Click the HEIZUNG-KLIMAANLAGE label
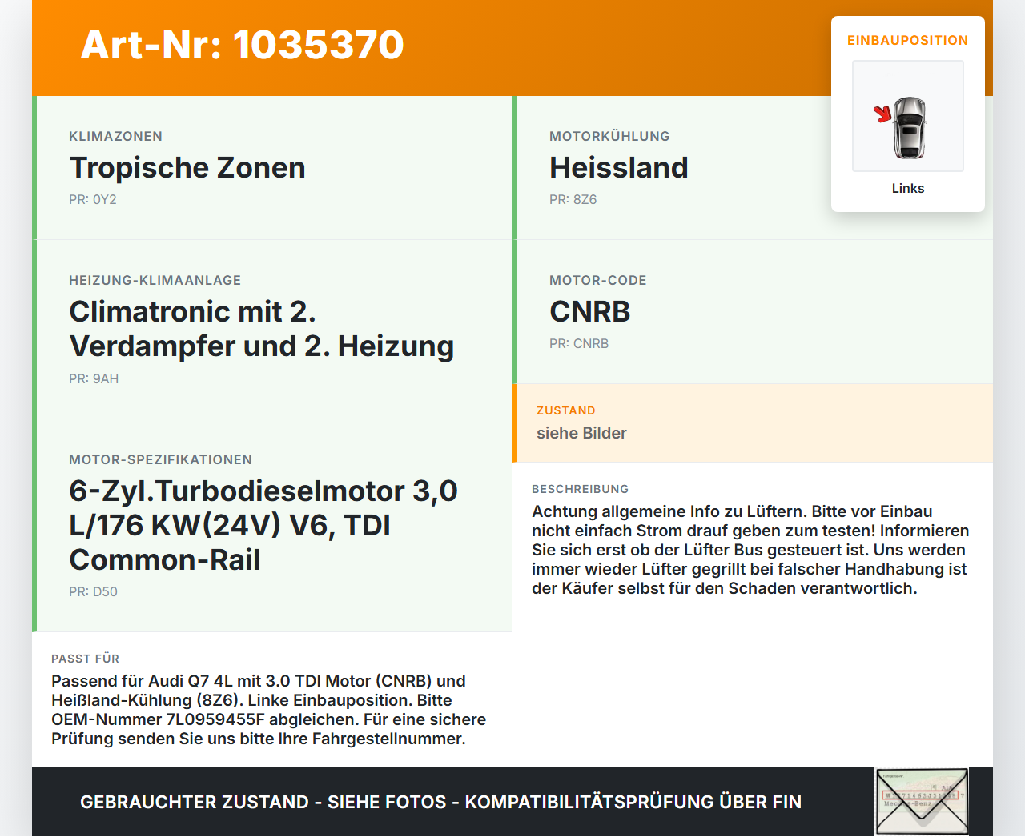 (x=155, y=281)
